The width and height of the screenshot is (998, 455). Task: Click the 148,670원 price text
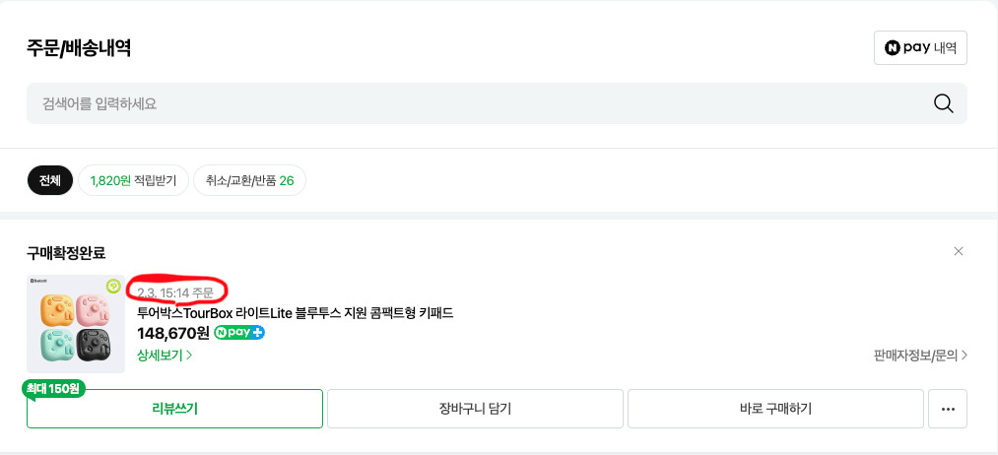tap(172, 333)
